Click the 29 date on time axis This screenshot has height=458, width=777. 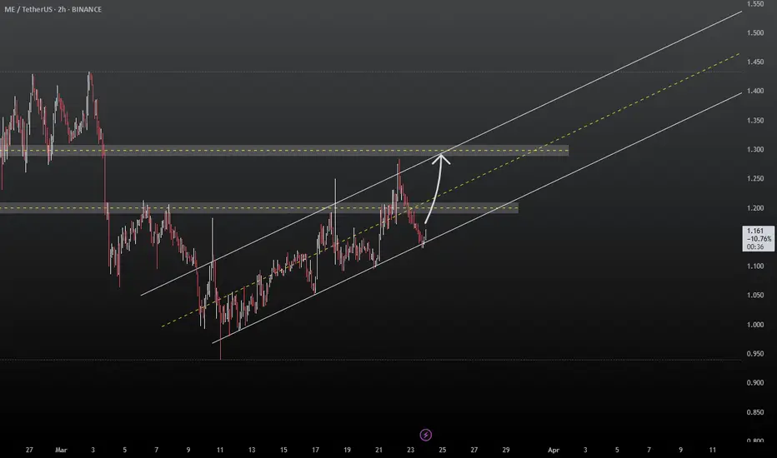tap(506, 450)
